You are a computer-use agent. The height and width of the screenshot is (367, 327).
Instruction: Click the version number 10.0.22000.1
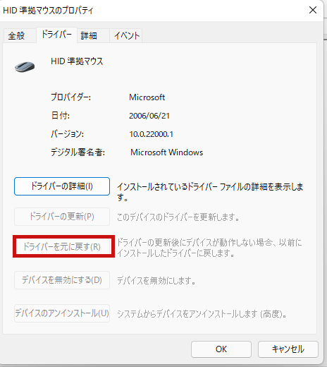(x=151, y=134)
